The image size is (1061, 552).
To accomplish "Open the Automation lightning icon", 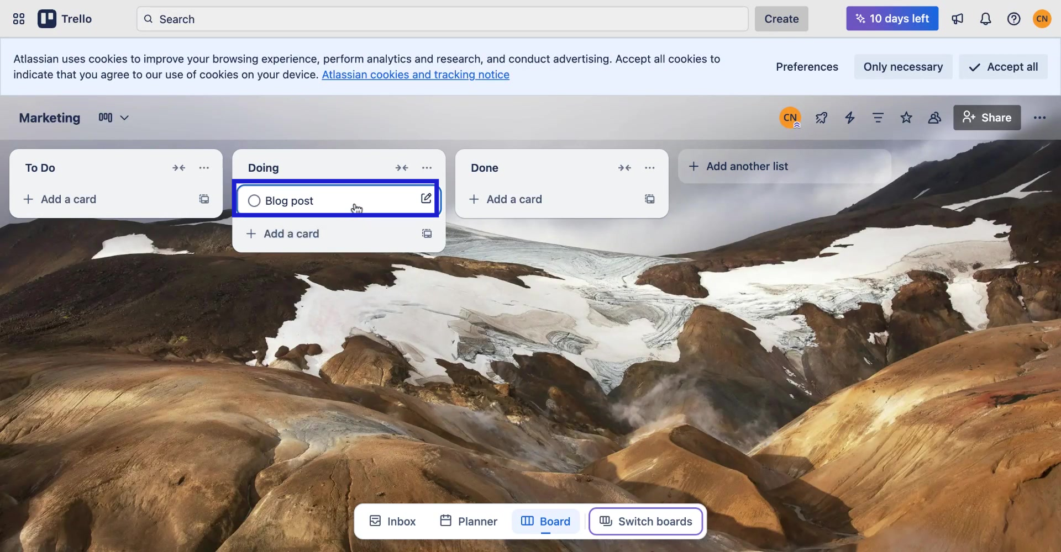I will (850, 118).
